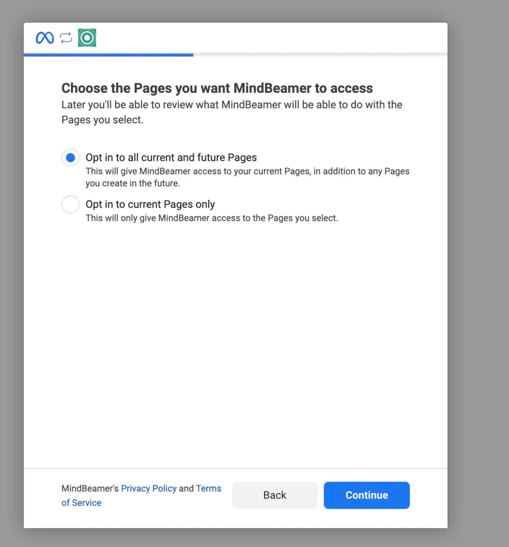This screenshot has width=509, height=547.
Task: Click the heading 'Choose the Pages you want MindBeamer to access'
Action: pyautogui.click(x=217, y=88)
